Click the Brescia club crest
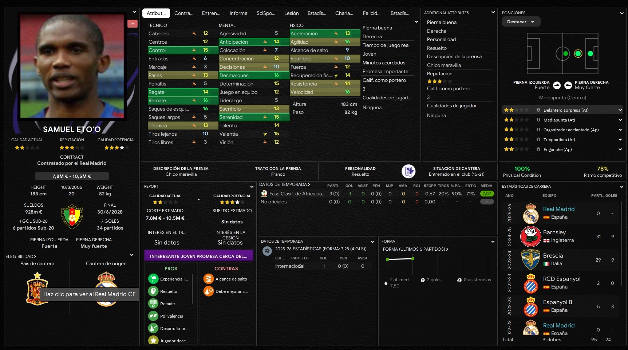This screenshot has width=628, height=350. pyautogui.click(x=531, y=260)
